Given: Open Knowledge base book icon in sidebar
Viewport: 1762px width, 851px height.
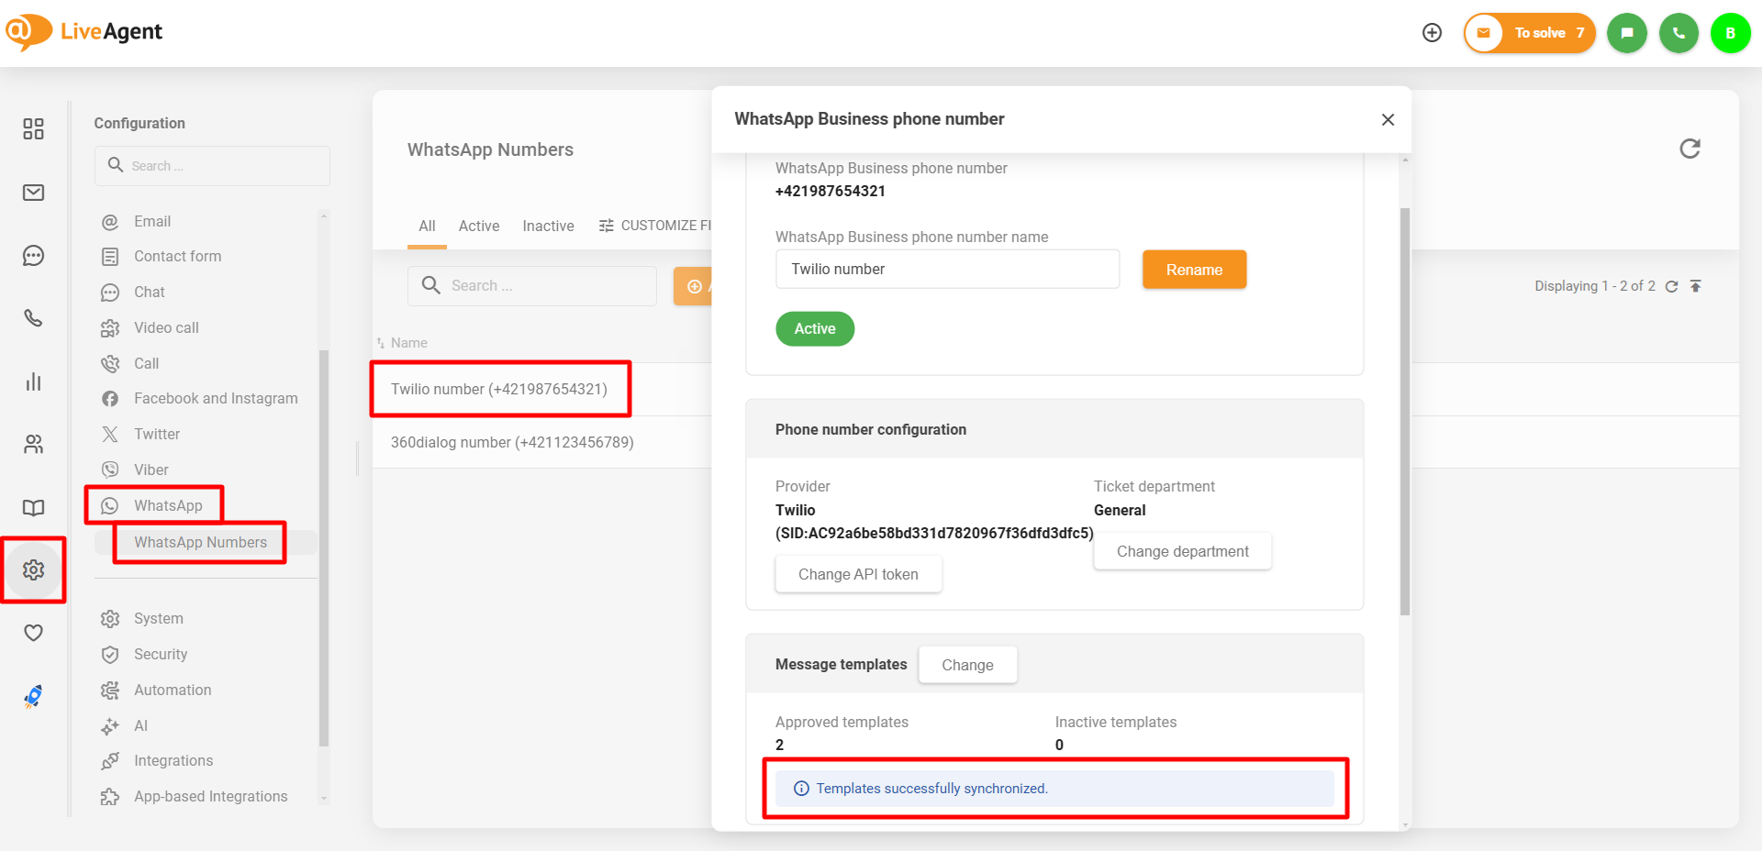Looking at the screenshot, I should coord(34,508).
